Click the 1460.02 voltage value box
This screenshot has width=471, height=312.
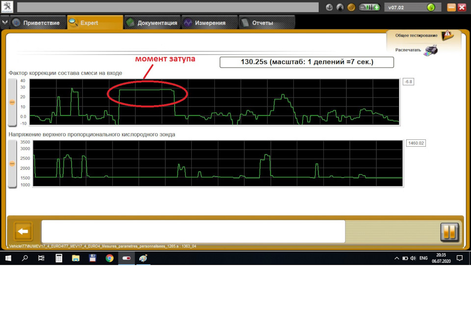click(416, 143)
